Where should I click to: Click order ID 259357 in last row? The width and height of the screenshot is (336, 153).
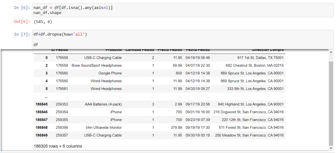[62, 135]
